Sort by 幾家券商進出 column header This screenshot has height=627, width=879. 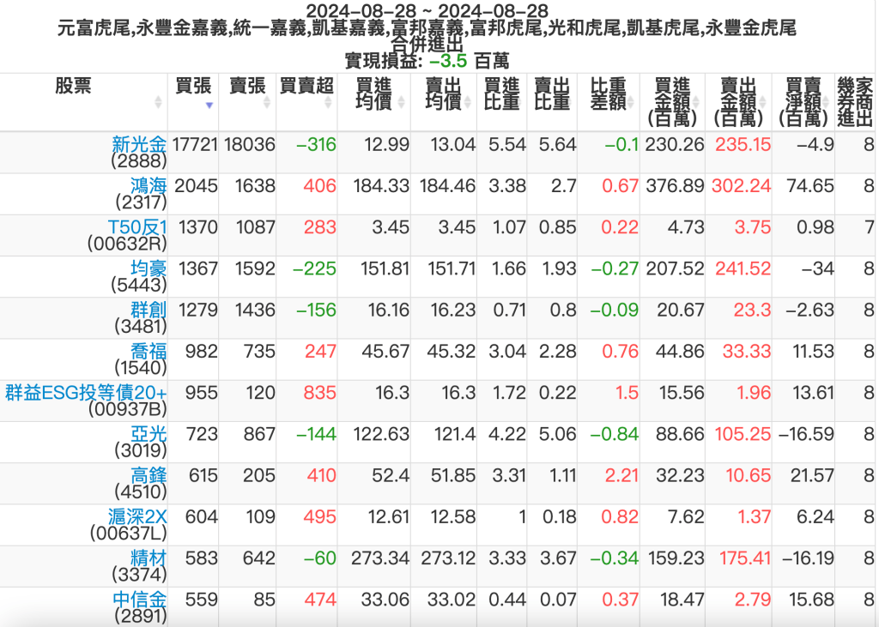click(x=855, y=101)
